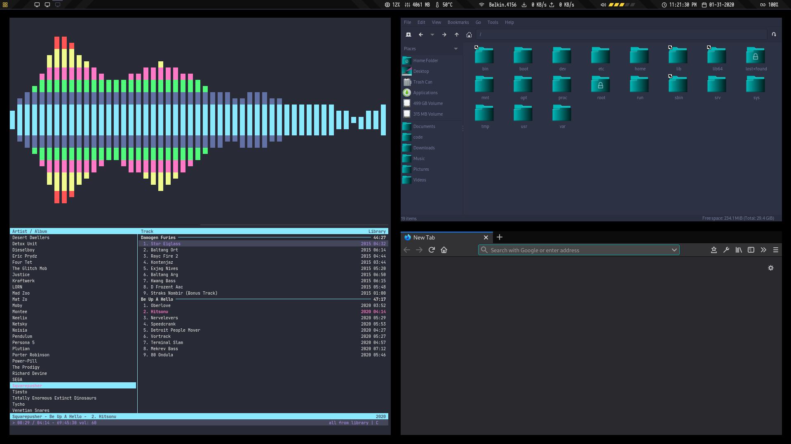Open Firefox address bar dropdown arrow

tap(674, 250)
